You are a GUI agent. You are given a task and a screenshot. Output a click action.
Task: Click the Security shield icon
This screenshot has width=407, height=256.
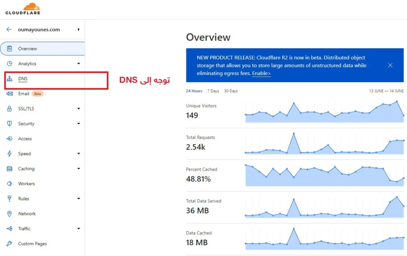tap(10, 123)
